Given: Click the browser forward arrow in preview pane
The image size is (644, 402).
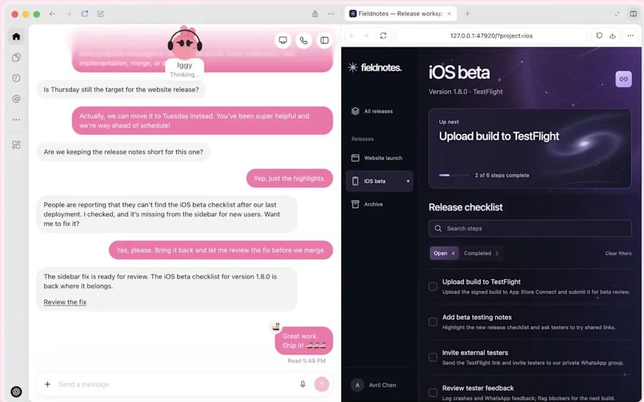Looking at the screenshot, I should (366, 36).
